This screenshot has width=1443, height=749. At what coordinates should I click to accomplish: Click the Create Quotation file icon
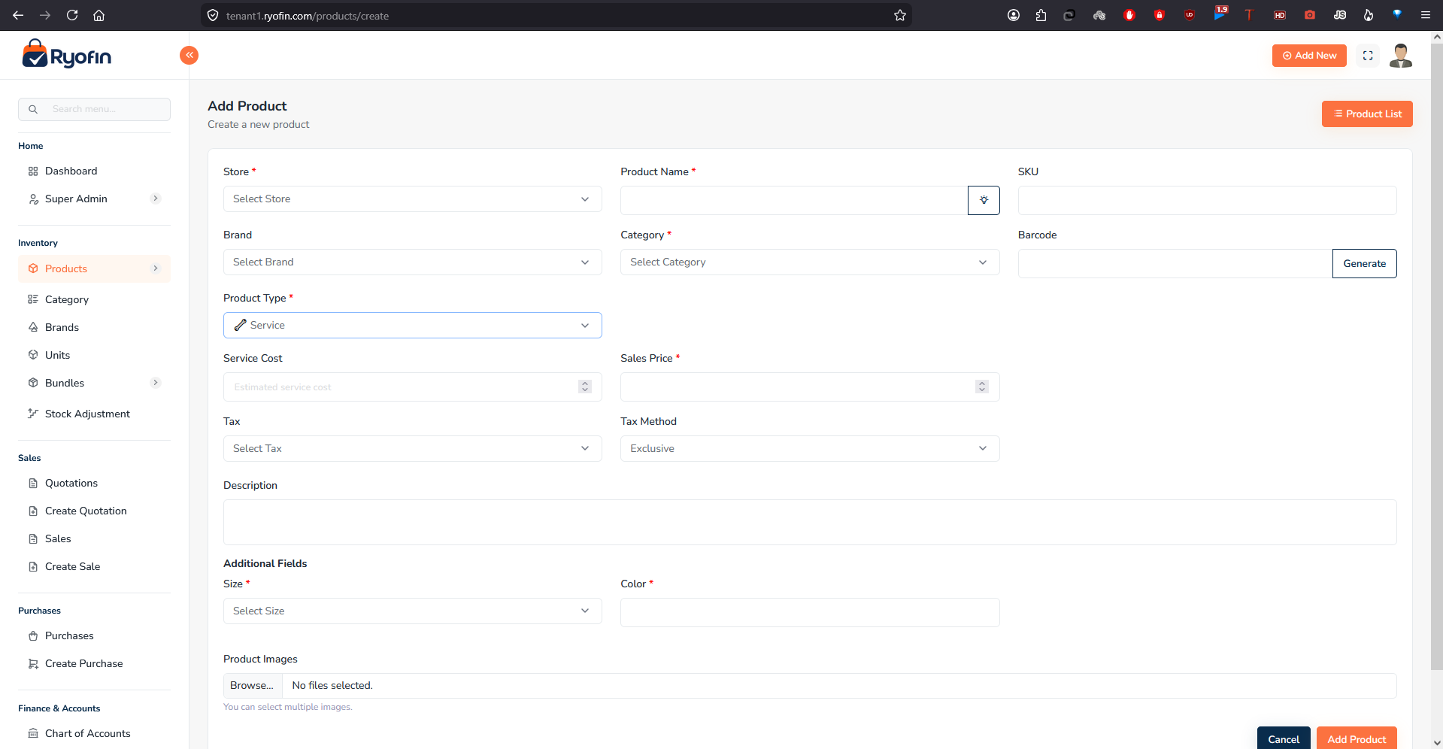33,511
